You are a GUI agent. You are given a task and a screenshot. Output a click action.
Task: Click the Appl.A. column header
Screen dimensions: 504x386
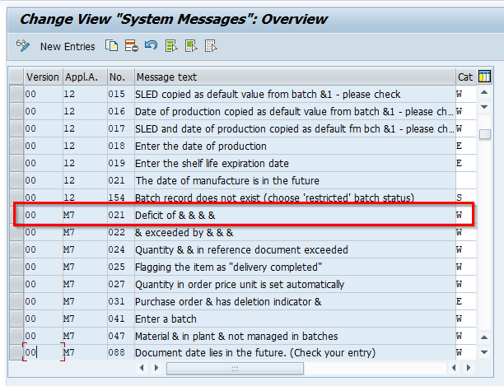(x=85, y=77)
